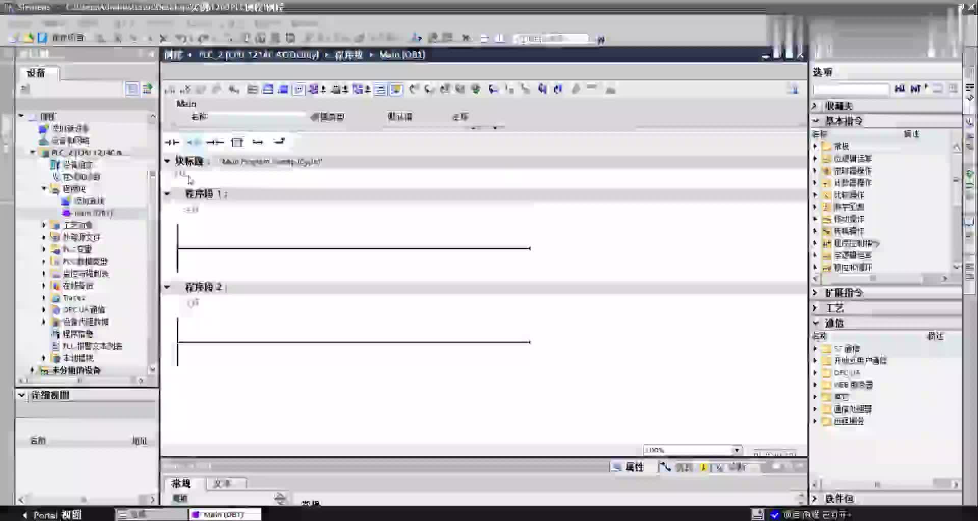Click the project tree vertical scrollbar
The image size is (978, 521).
[x=152, y=243]
